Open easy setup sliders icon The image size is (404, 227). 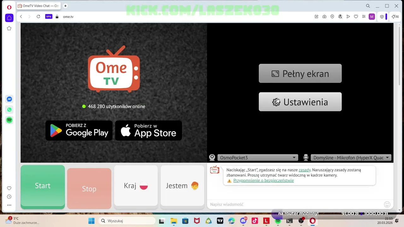pos(364,17)
